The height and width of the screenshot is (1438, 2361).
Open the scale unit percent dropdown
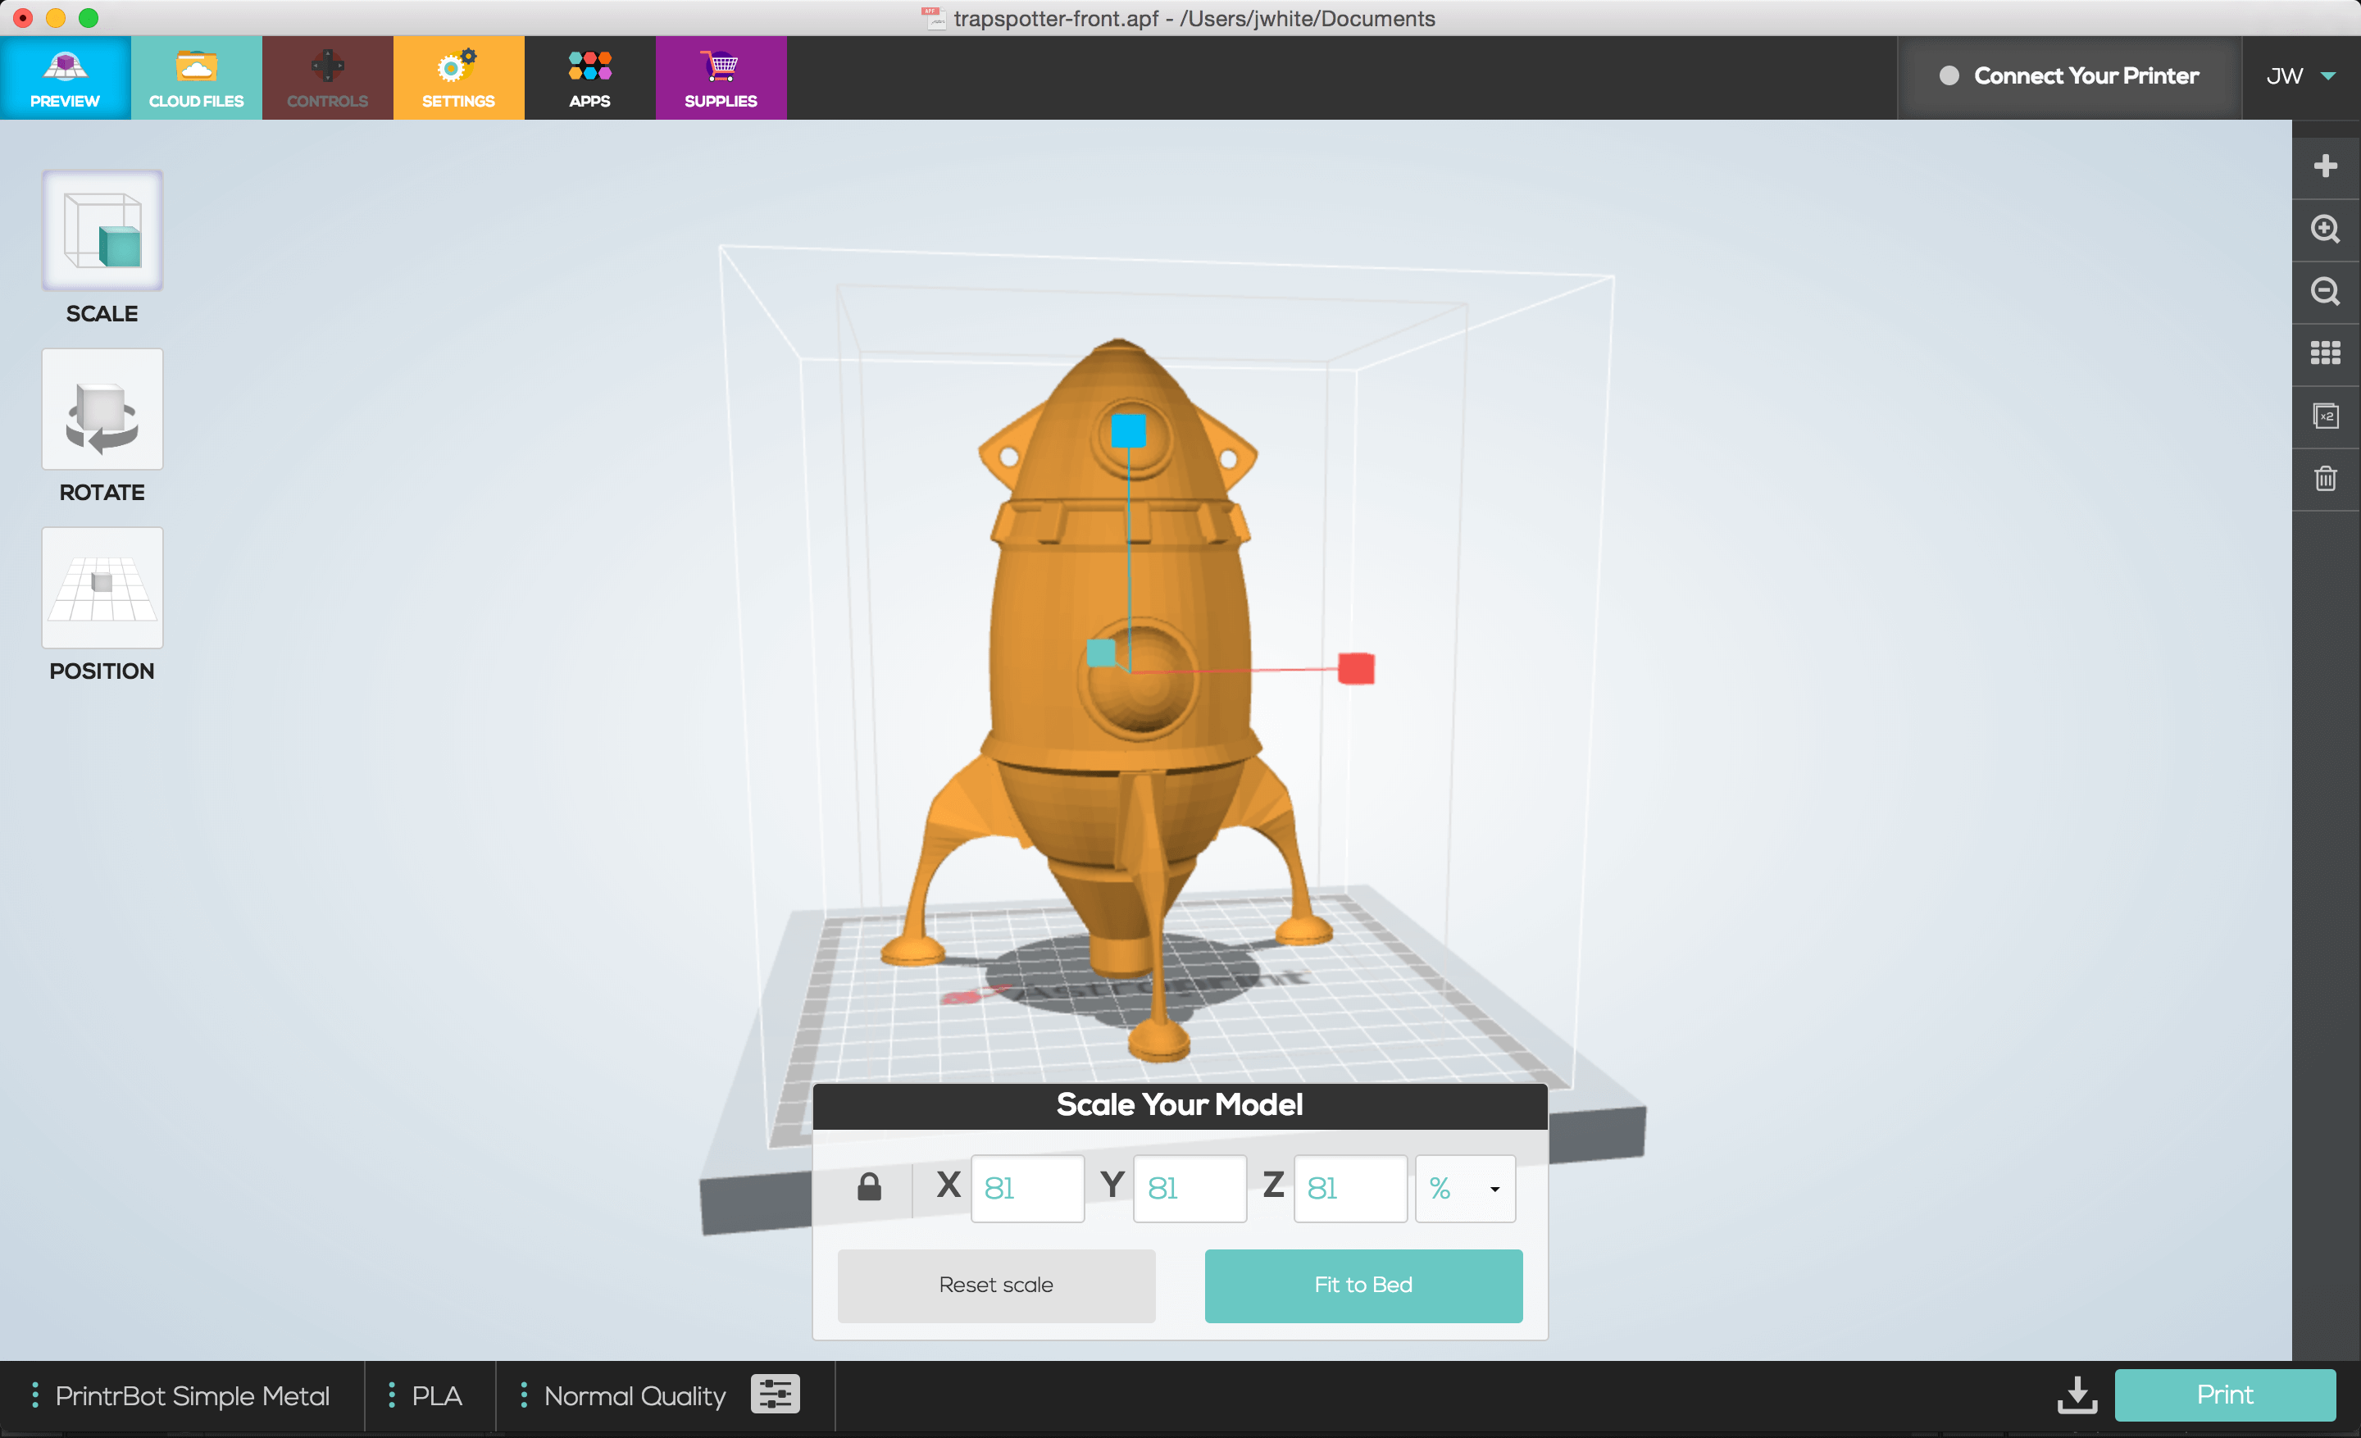pyautogui.click(x=1465, y=1188)
